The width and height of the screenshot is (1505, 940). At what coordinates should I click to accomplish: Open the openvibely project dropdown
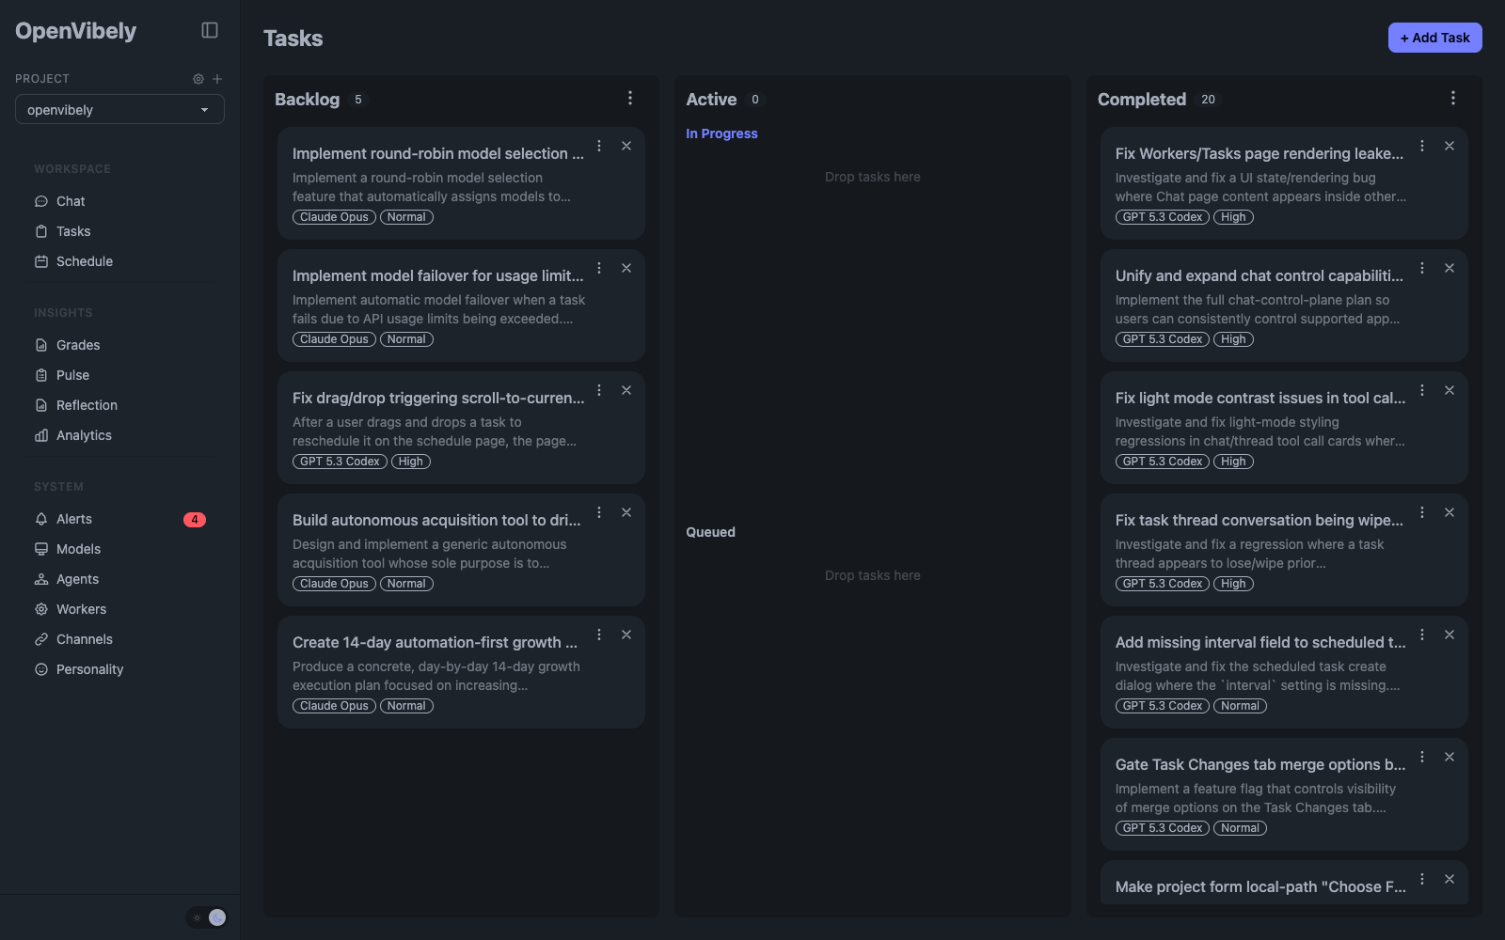click(119, 109)
